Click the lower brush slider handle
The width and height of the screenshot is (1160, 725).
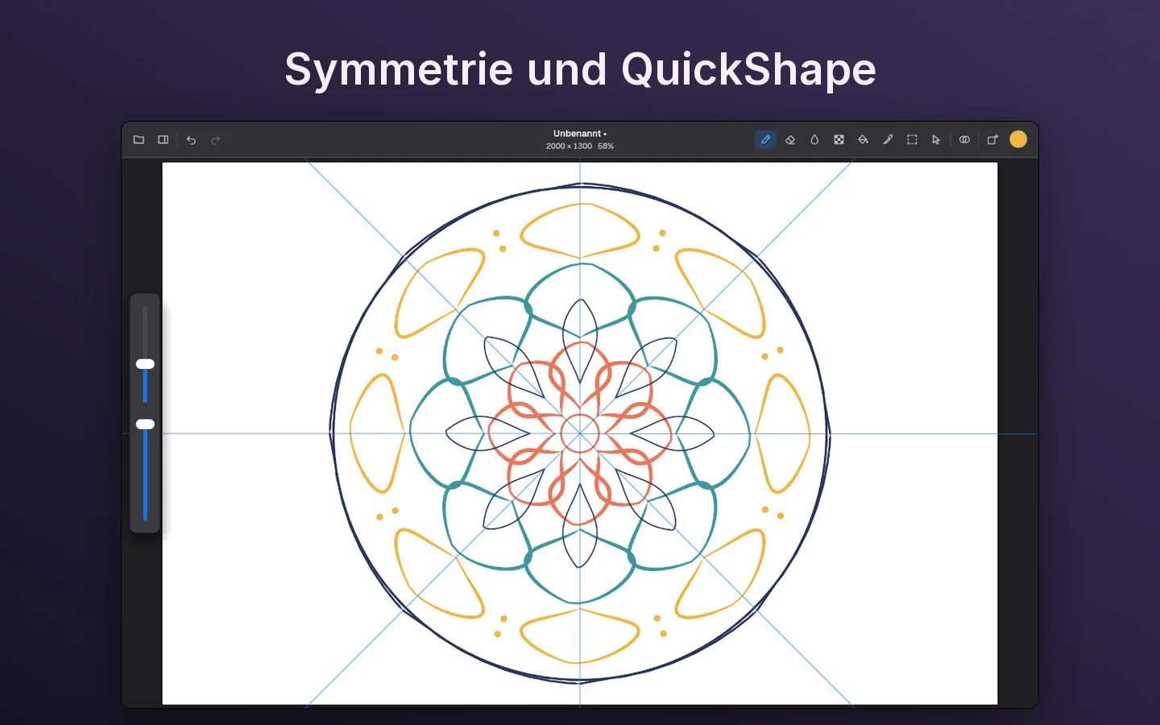[x=145, y=424]
